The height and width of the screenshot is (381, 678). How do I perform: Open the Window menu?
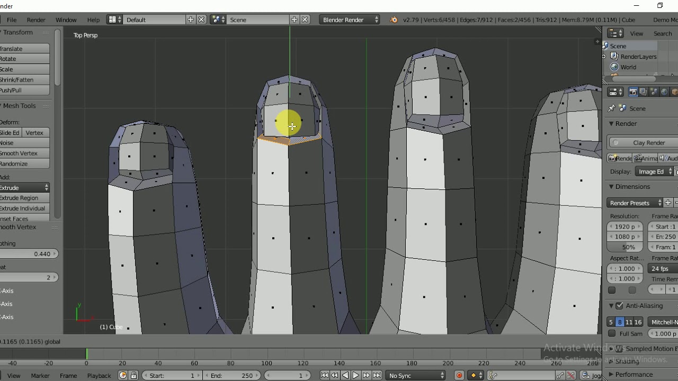66,20
